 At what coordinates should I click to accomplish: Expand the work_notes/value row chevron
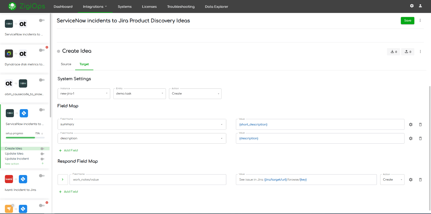(x=63, y=180)
